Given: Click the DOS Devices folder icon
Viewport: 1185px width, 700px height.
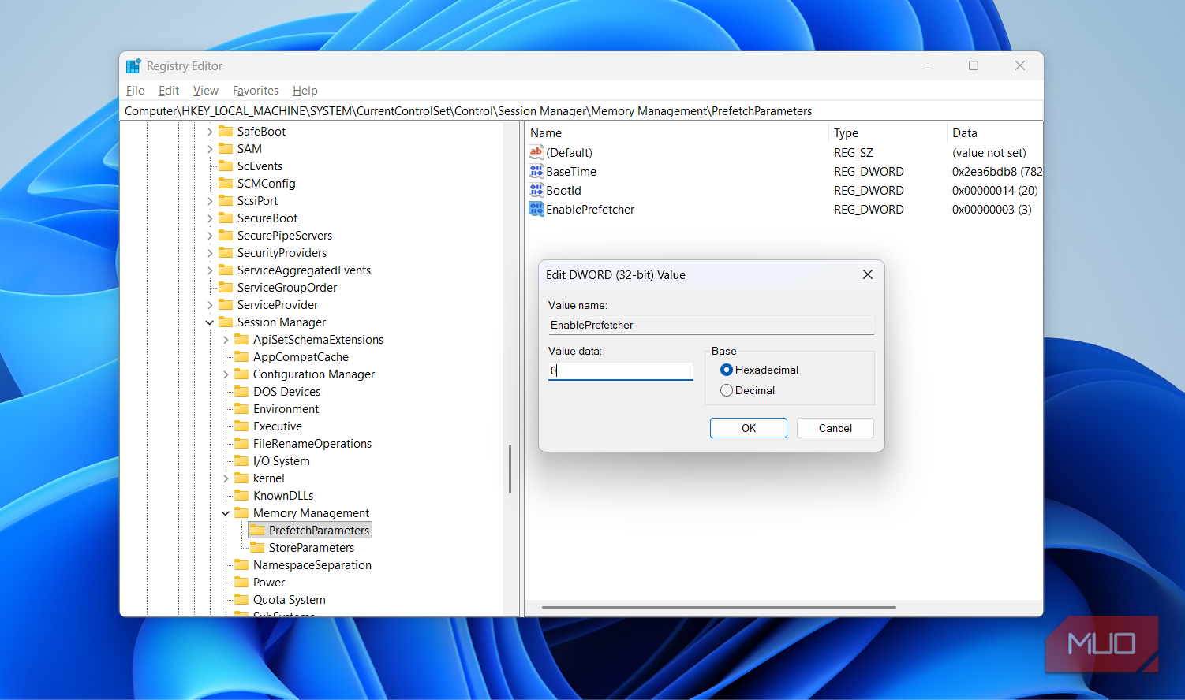Looking at the screenshot, I should [x=241, y=391].
